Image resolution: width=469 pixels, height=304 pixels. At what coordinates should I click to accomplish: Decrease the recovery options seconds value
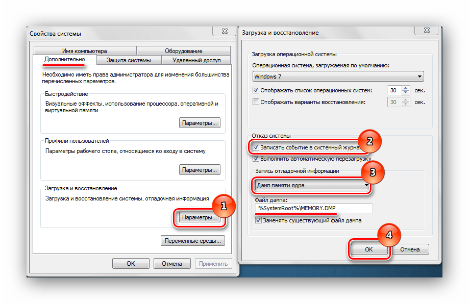[406, 105]
